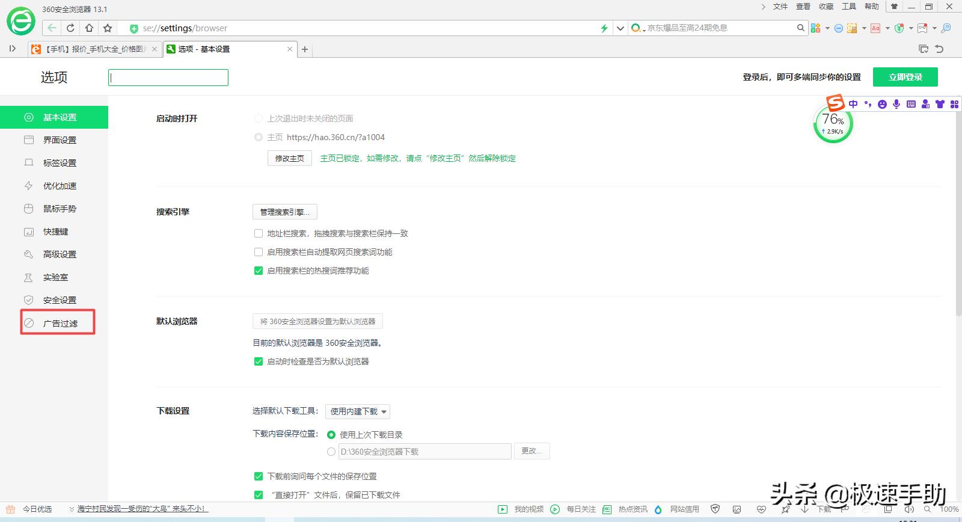Open a new tab with plus button

pos(305,49)
